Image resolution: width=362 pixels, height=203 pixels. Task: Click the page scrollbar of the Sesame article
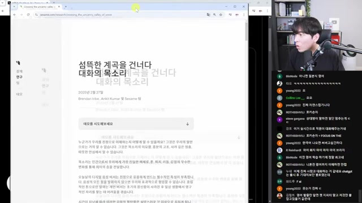(x=247, y=31)
